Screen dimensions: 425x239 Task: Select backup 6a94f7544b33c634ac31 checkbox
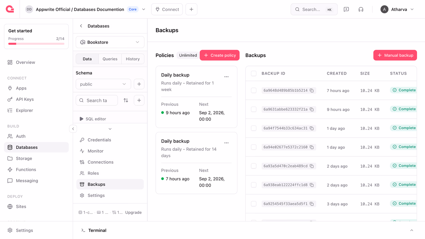(254, 128)
